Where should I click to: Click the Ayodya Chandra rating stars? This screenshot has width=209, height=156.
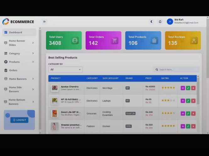pos(168,88)
